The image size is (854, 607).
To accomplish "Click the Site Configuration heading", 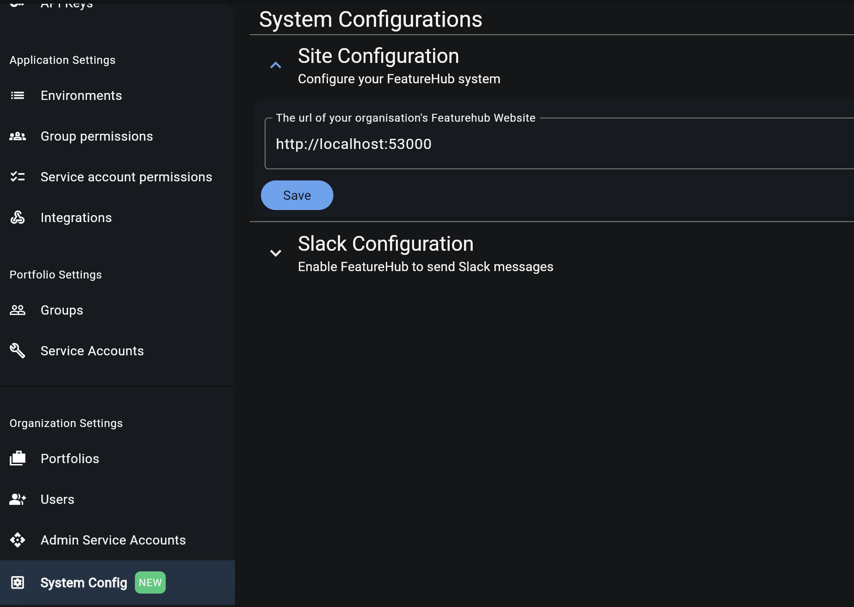I will pyautogui.click(x=378, y=56).
